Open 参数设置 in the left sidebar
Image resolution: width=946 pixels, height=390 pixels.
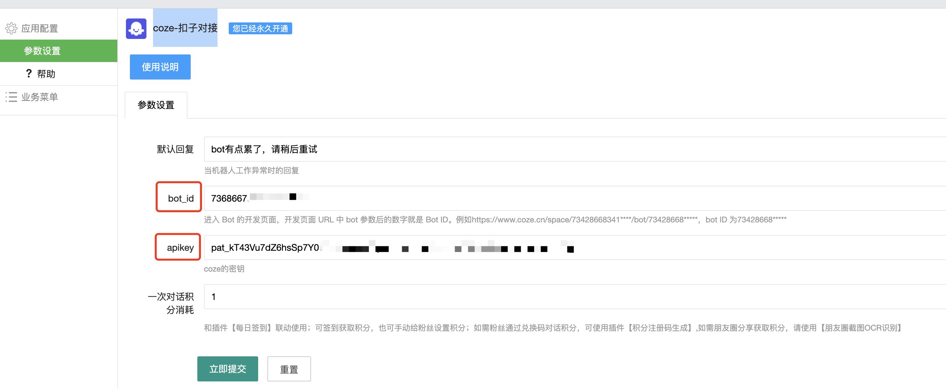click(42, 51)
